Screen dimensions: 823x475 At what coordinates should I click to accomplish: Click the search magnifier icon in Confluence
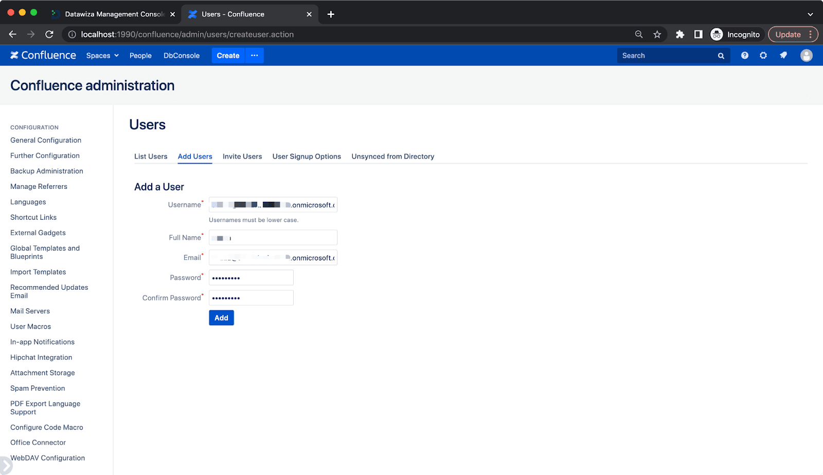721,56
